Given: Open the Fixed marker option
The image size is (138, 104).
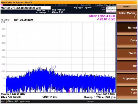Looking at the screenshot, I should pos(127,53).
